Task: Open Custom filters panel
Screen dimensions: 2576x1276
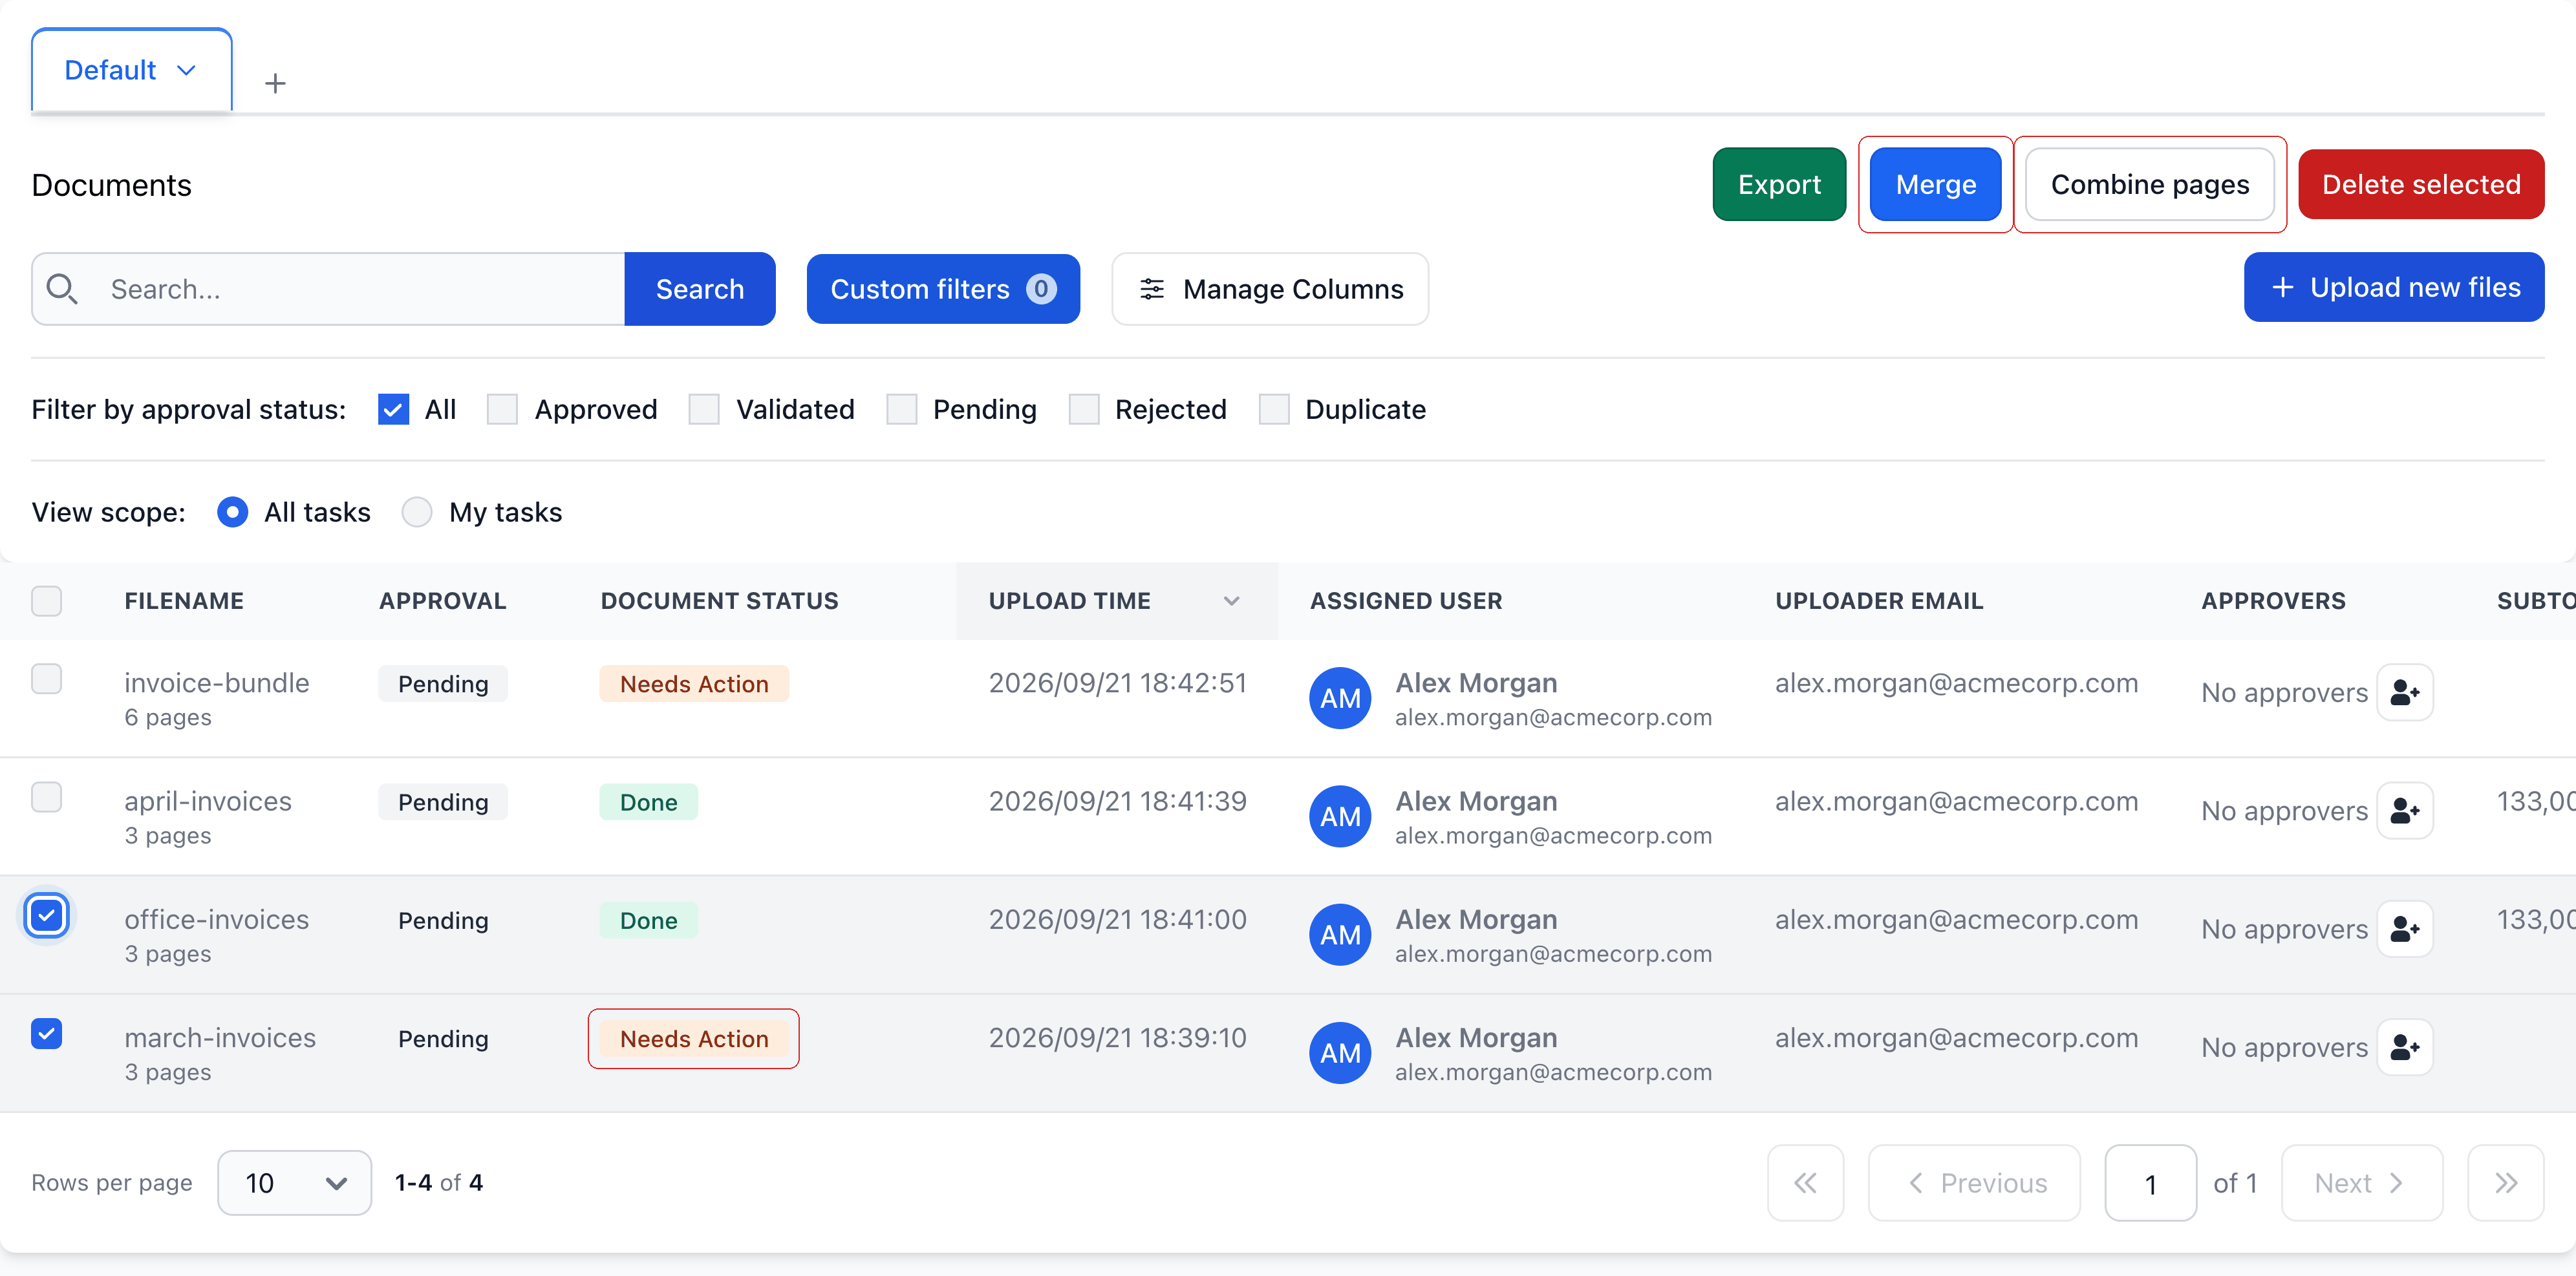Action: tap(942, 289)
